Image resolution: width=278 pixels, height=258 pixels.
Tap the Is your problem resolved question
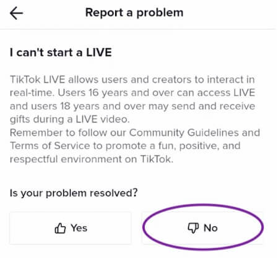tap(74, 193)
